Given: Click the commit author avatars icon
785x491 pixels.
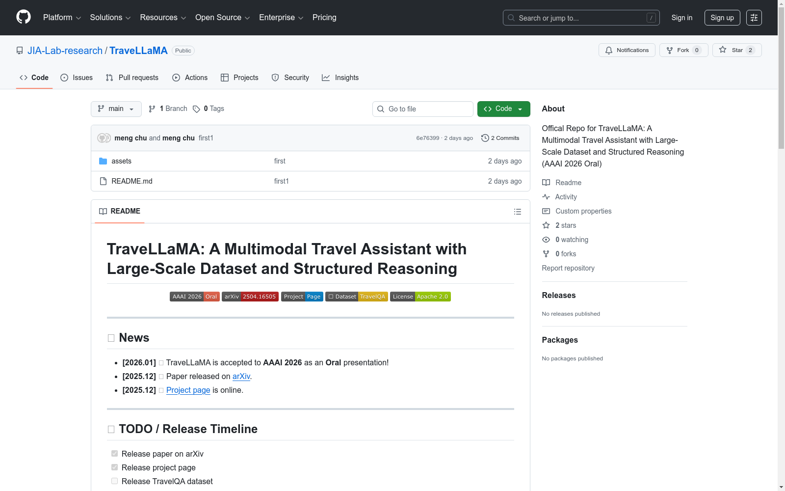Looking at the screenshot, I should [104, 138].
